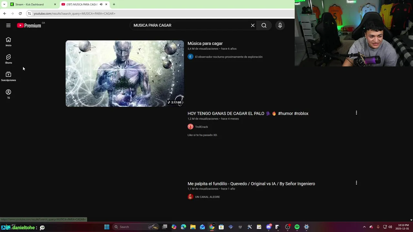
Task: Click UN CANAL ALEGRE channel avatar
Action: pos(190,197)
